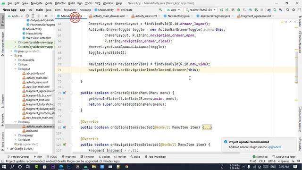Image resolution: width=302 pixels, height=170 pixels.
Task: Expand the Gradle Scripts node
Action: [x=8, y=149]
